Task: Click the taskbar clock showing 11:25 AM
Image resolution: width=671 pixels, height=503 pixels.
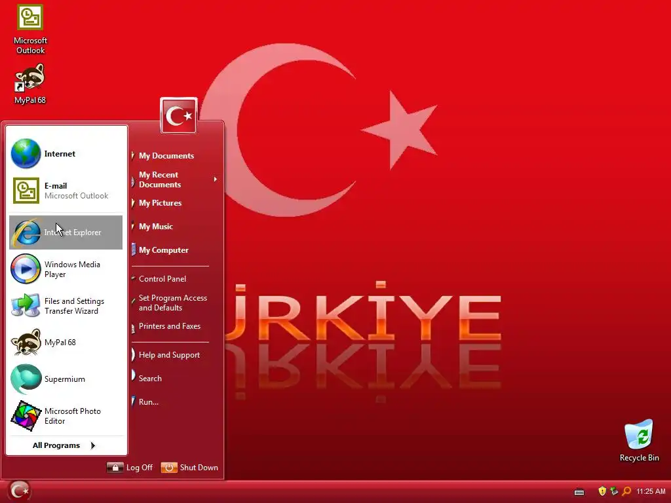Action: click(651, 491)
